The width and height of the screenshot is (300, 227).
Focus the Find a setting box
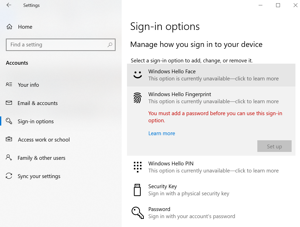(61, 45)
